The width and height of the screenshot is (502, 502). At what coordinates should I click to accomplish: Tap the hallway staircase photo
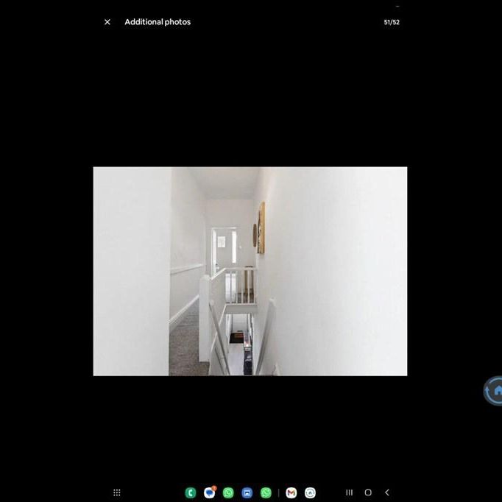point(250,271)
